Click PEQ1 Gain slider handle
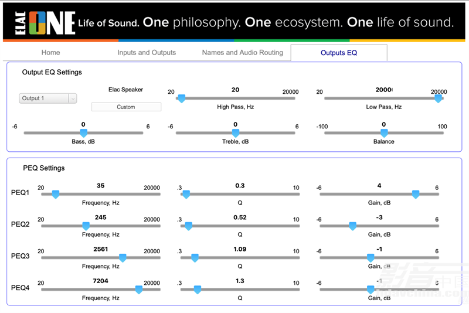Viewport: 469px width, 313px height. [x=416, y=195]
